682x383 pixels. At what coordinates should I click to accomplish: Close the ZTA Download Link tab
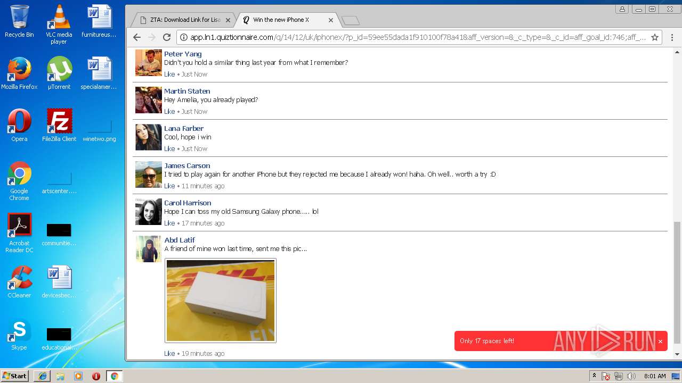point(228,20)
